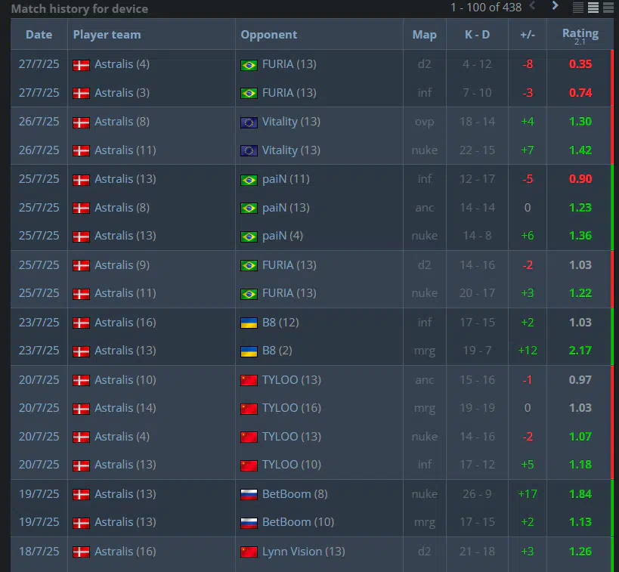619x572 pixels.
Task: Select the 0.97 rating value
Action: click(x=580, y=380)
